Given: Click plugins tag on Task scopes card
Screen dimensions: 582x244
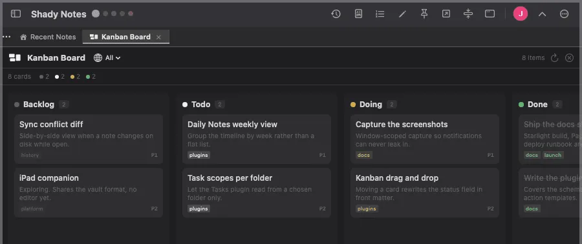Looking at the screenshot, I should (199, 209).
